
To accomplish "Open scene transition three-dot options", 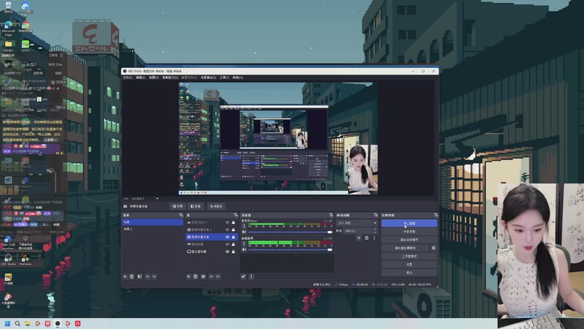I will [x=374, y=238].
